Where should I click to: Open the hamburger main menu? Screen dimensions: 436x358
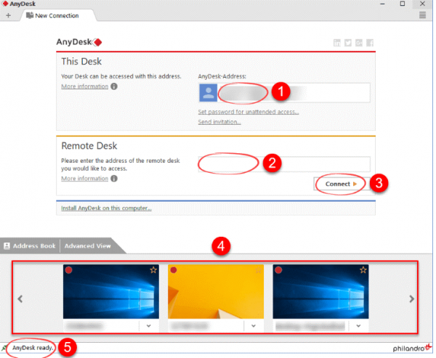coord(422,15)
